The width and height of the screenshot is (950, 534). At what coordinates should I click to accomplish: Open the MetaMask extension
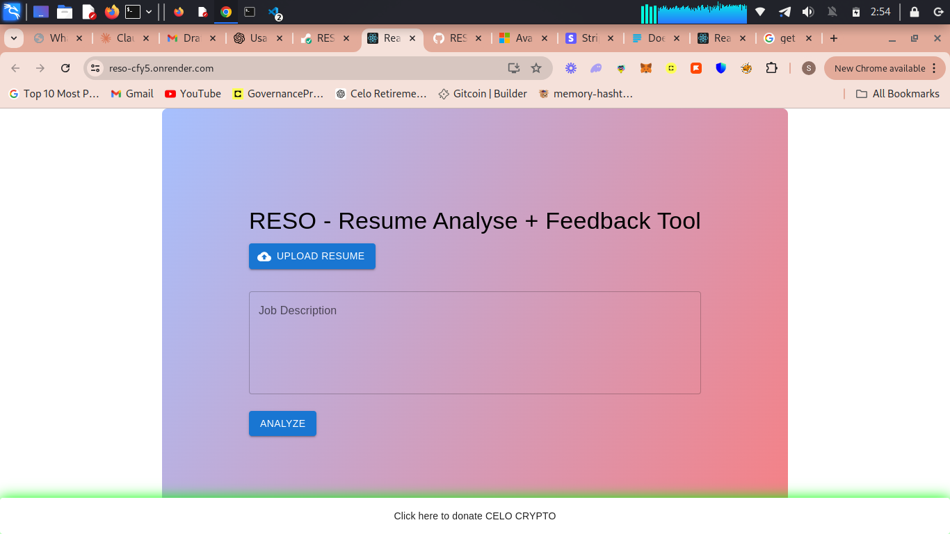point(645,68)
